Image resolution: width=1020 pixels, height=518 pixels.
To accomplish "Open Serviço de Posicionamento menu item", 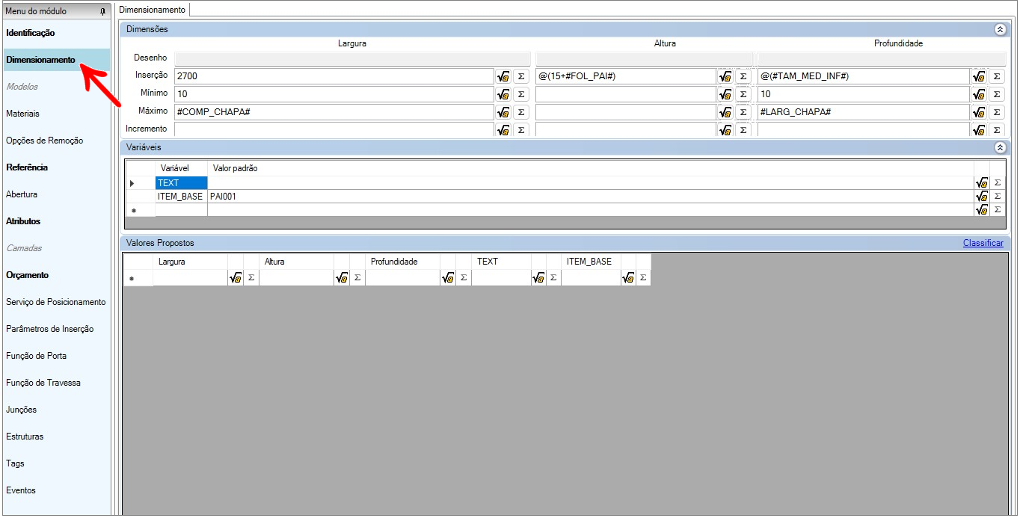I will coord(55,302).
